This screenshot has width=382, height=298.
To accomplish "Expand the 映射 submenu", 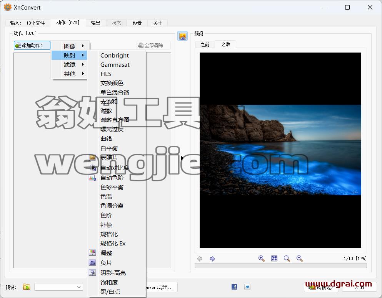I will point(69,55).
